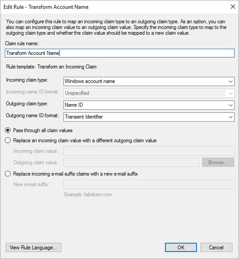The width and height of the screenshot is (239, 259).
Task: Close the Edit Rule dialog
Action: tap(233, 7)
